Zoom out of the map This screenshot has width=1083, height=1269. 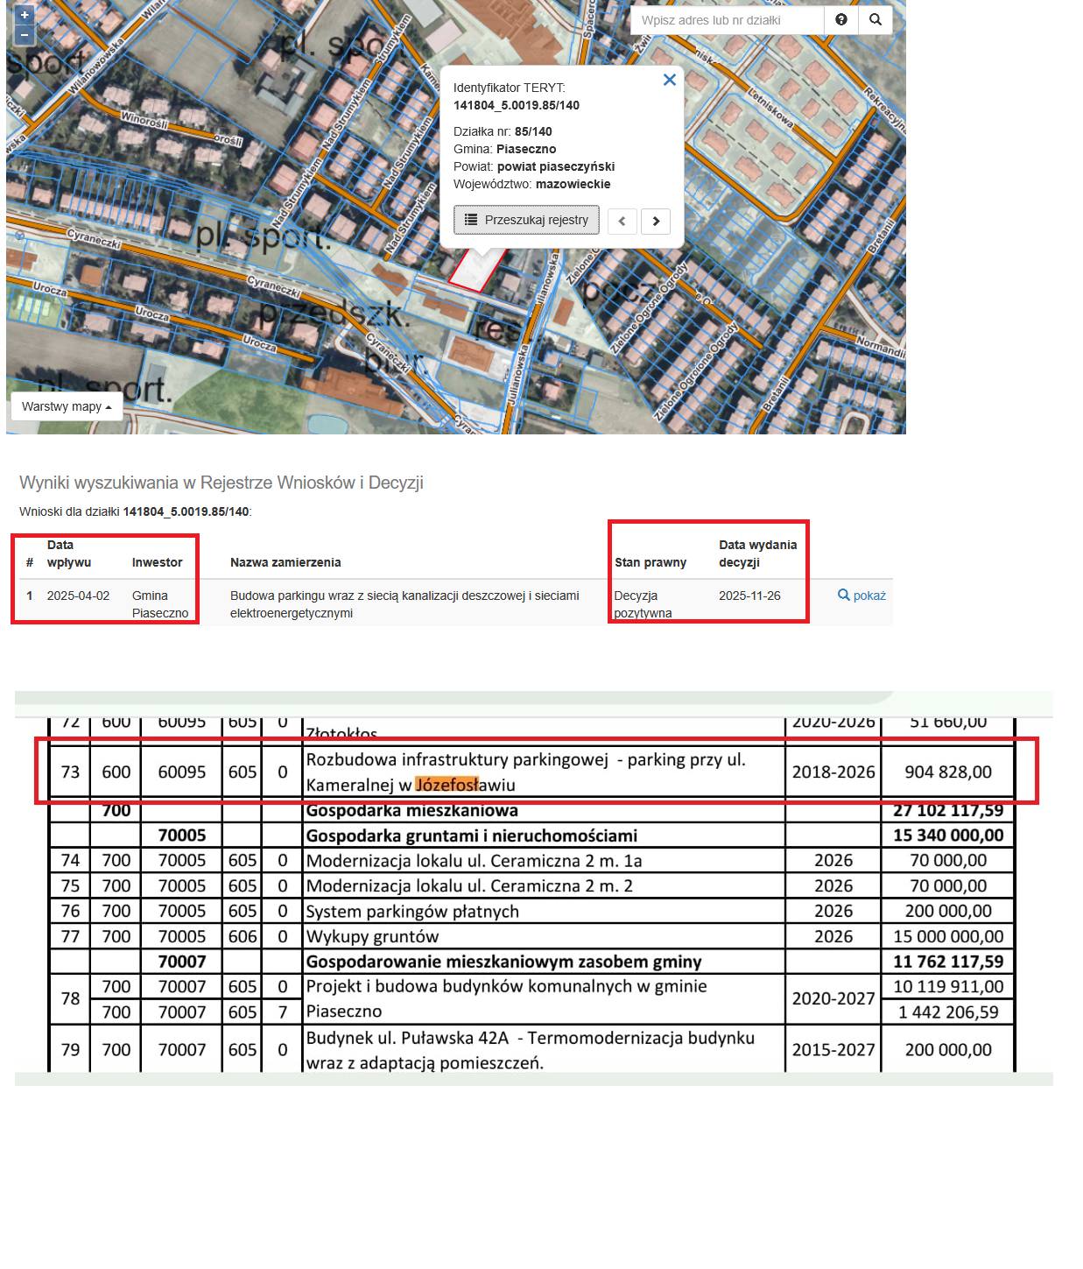click(25, 35)
